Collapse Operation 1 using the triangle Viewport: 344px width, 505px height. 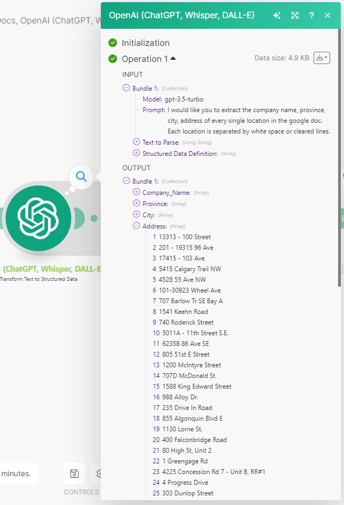(x=173, y=58)
